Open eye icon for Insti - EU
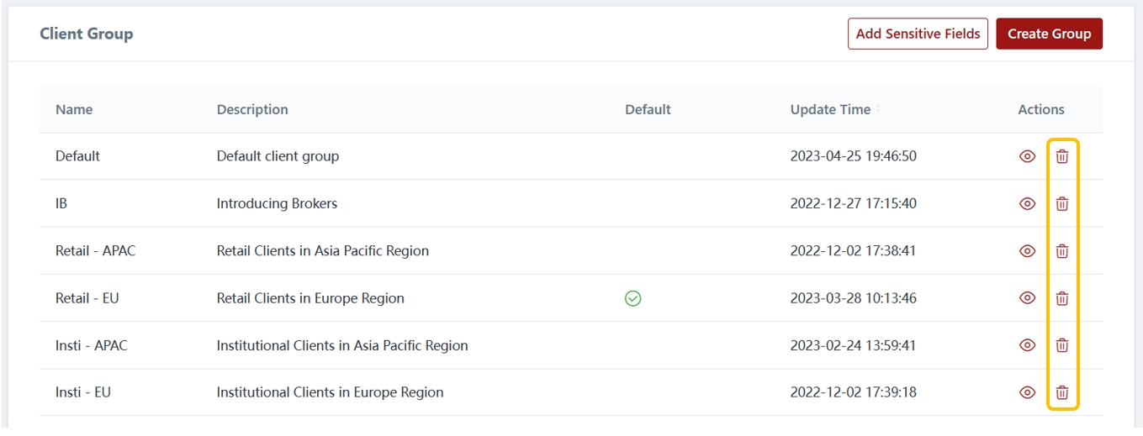This screenshot has height=436, width=1143. (1027, 392)
